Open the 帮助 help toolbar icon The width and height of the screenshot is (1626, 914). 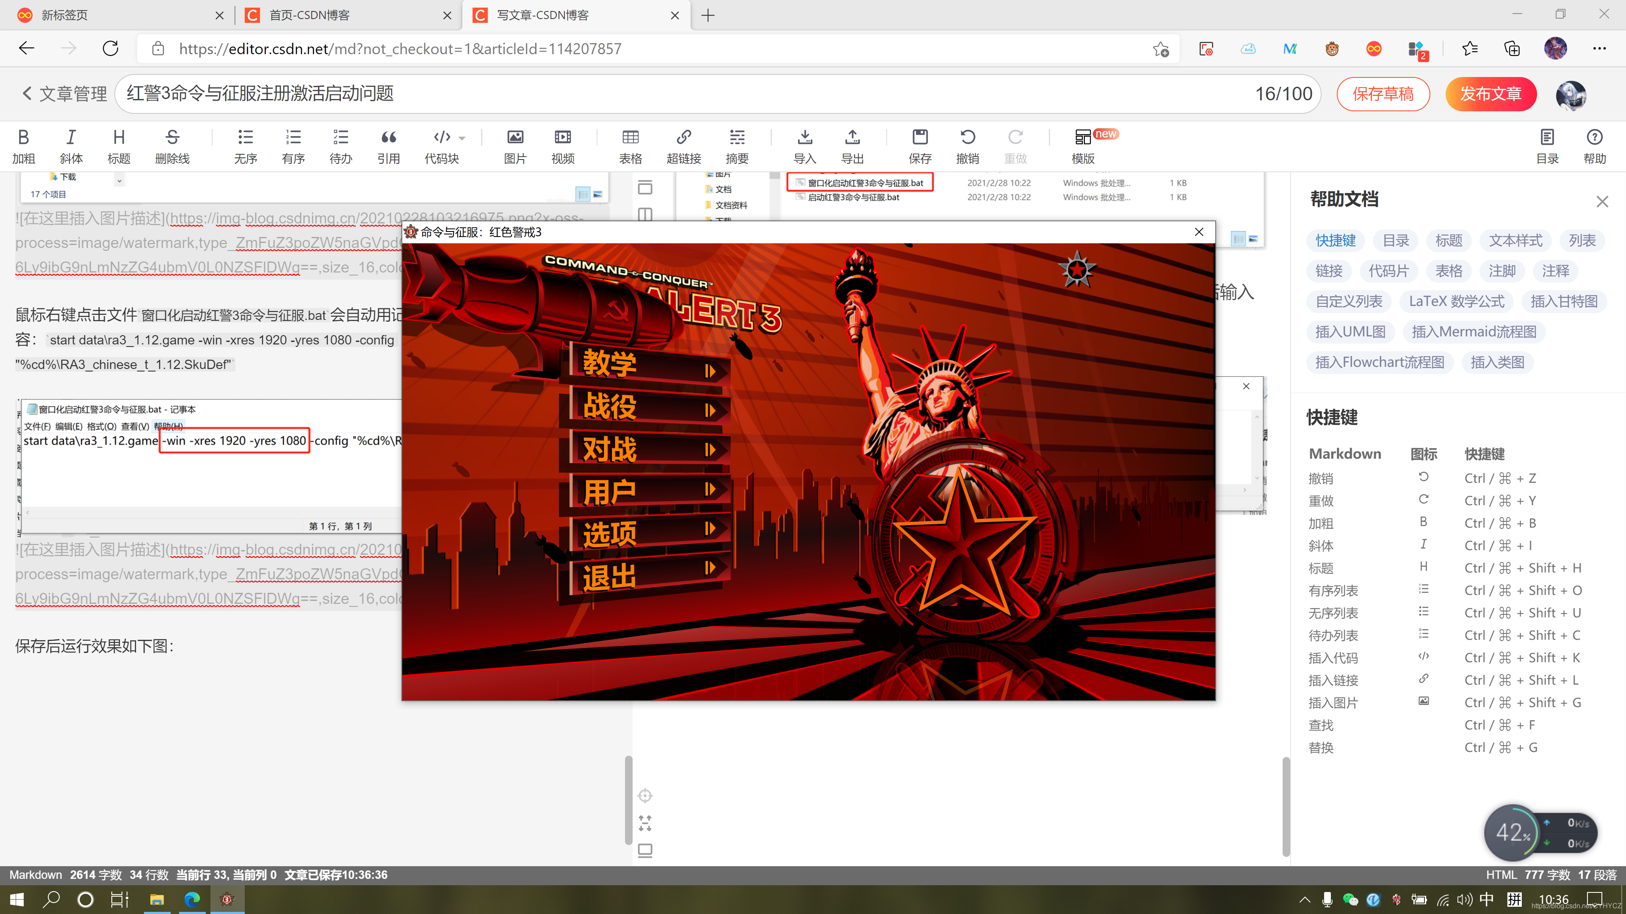click(1595, 146)
